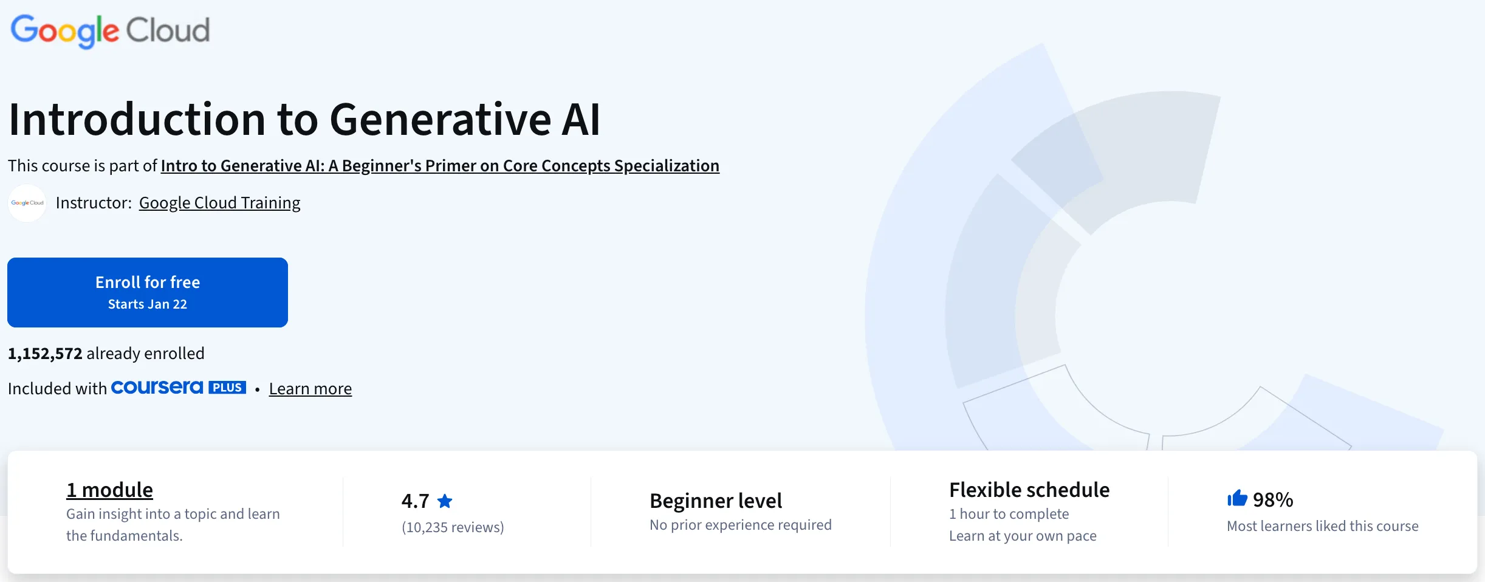The width and height of the screenshot is (1485, 582).
Task: Expand the 1 module section
Action: 109,489
